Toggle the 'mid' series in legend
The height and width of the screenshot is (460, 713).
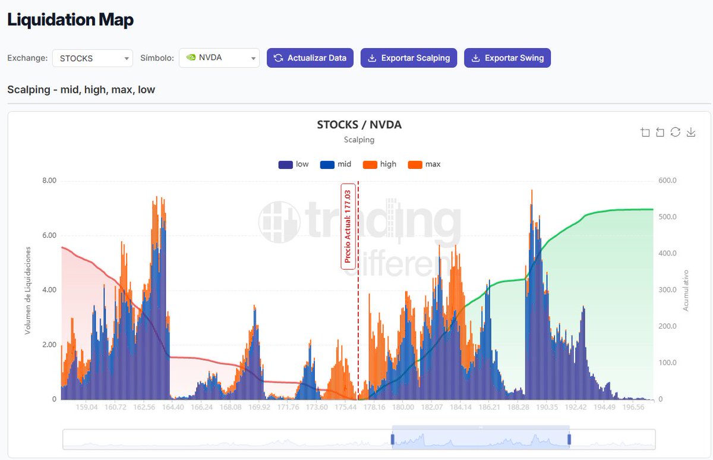pos(336,164)
